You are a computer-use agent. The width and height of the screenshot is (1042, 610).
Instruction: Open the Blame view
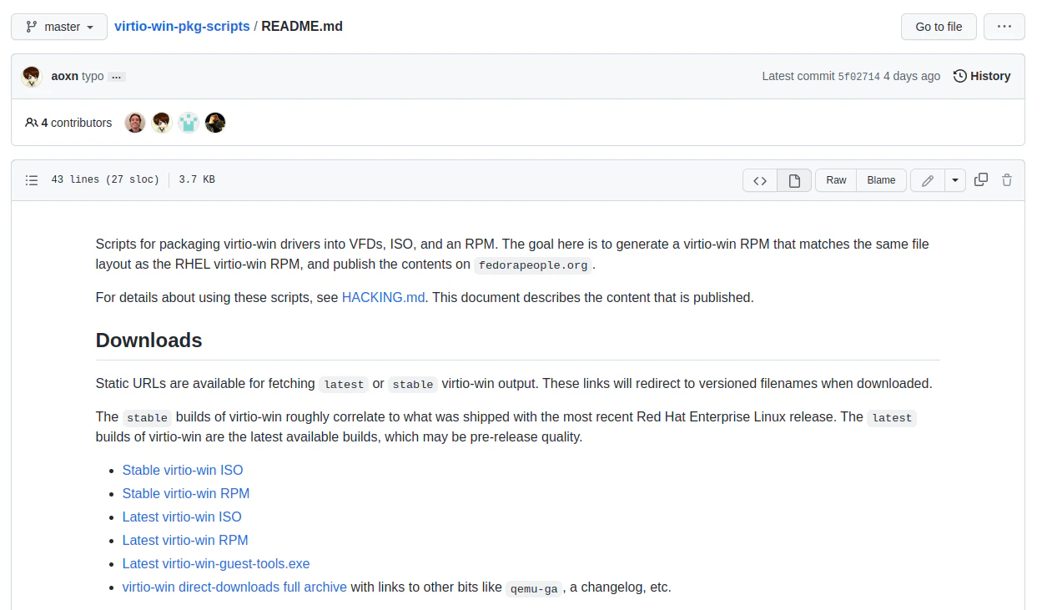(x=881, y=180)
